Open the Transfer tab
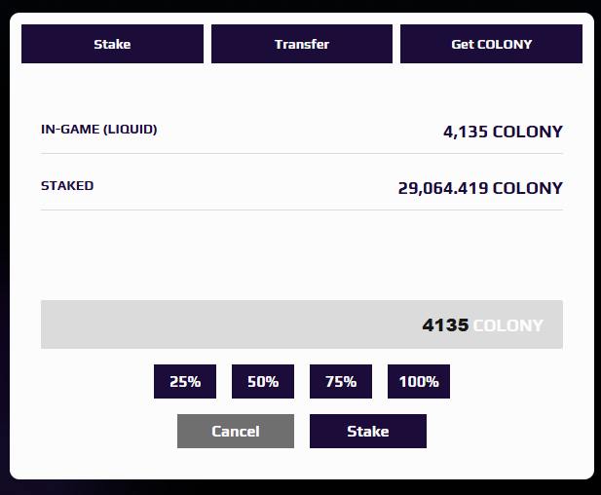 pos(302,44)
